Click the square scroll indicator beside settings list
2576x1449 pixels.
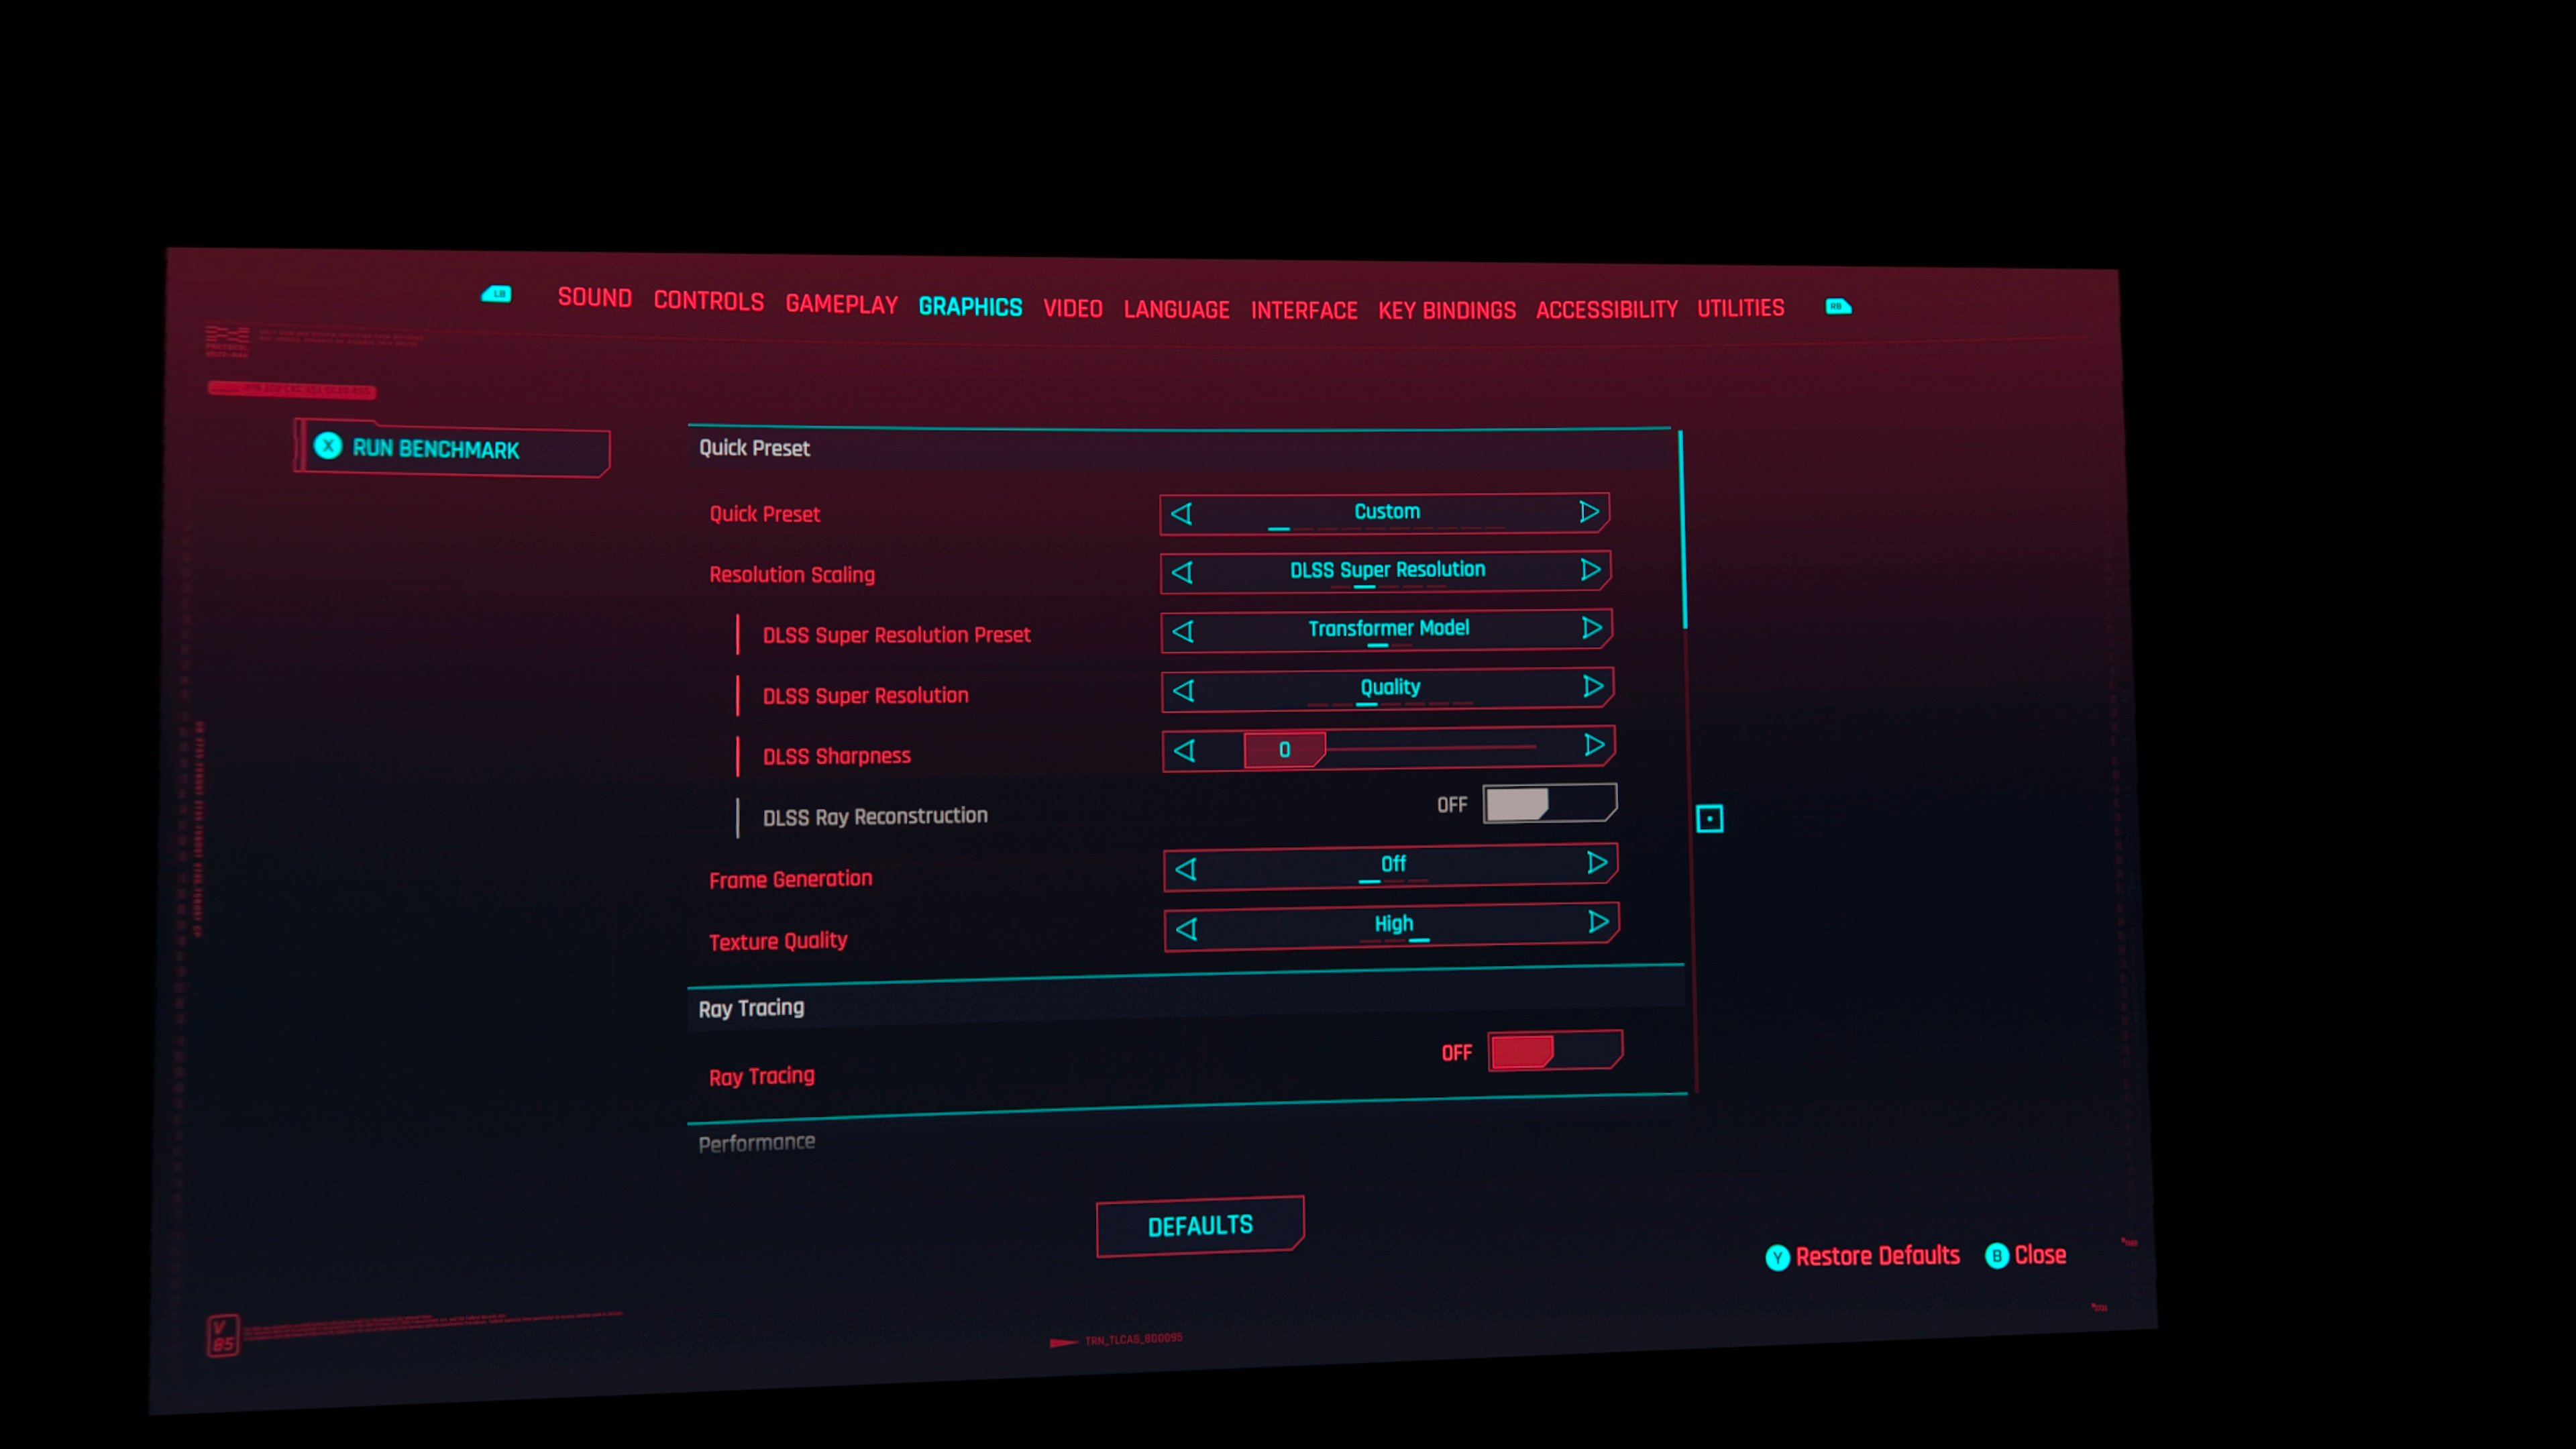coord(1710,819)
